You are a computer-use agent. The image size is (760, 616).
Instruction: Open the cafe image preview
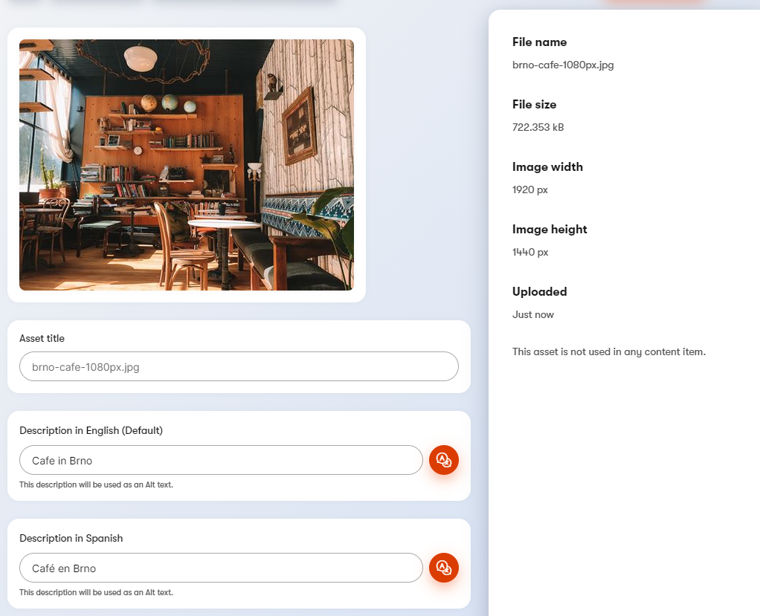[x=186, y=165]
